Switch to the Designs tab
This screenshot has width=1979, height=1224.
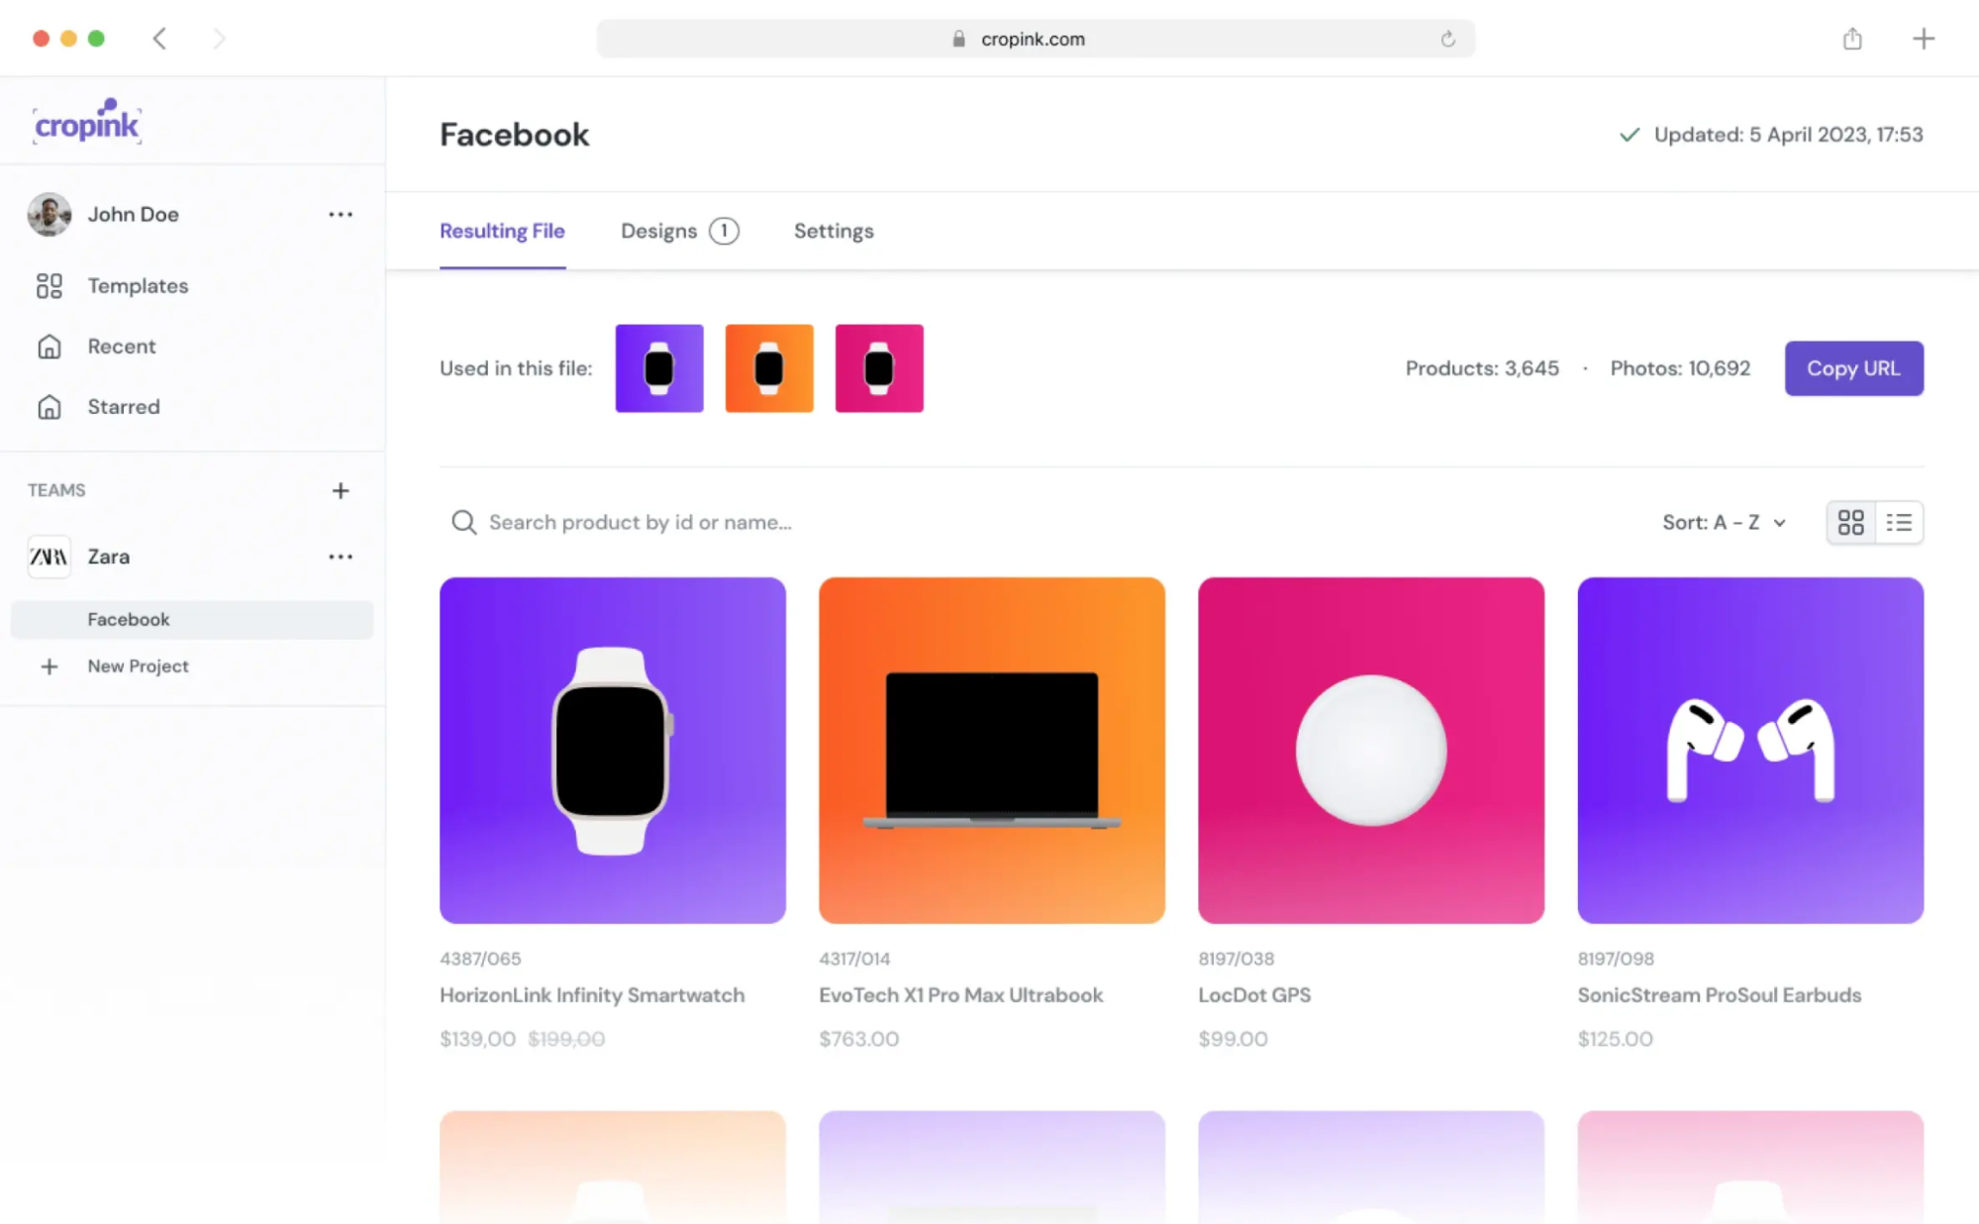[679, 231]
